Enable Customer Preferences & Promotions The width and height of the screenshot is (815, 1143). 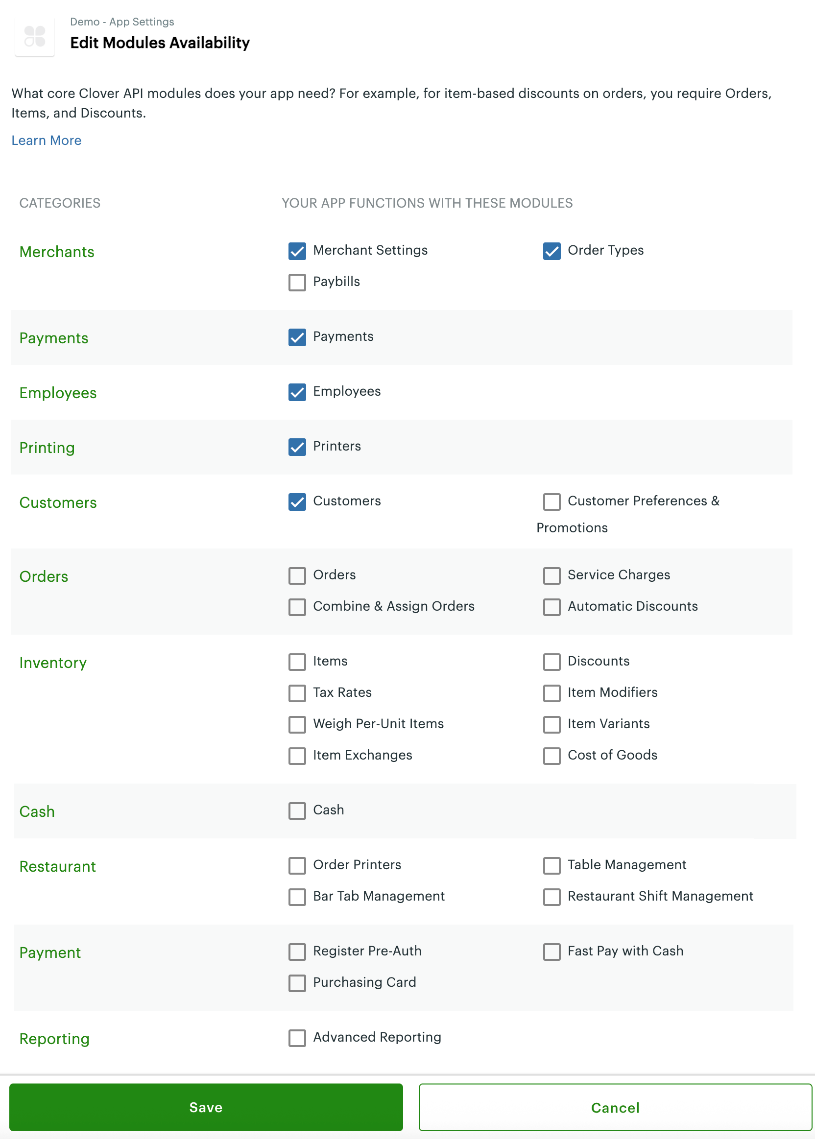[x=552, y=502]
